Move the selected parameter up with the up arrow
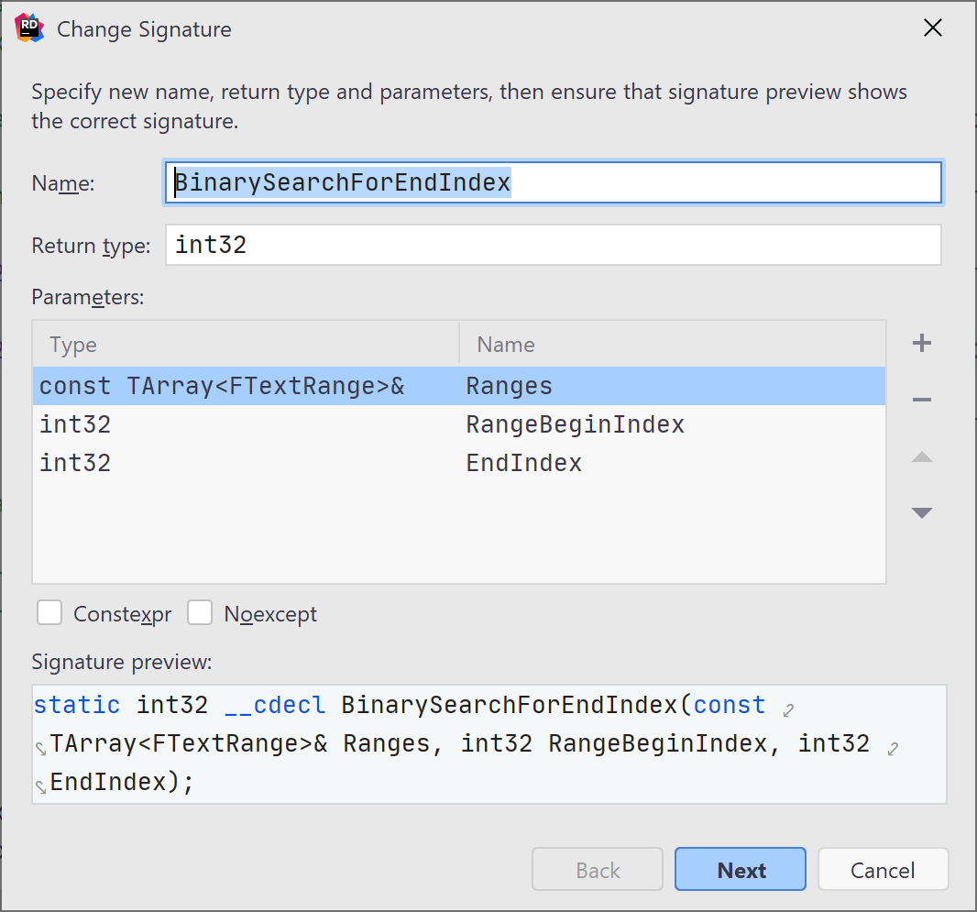 [921, 456]
